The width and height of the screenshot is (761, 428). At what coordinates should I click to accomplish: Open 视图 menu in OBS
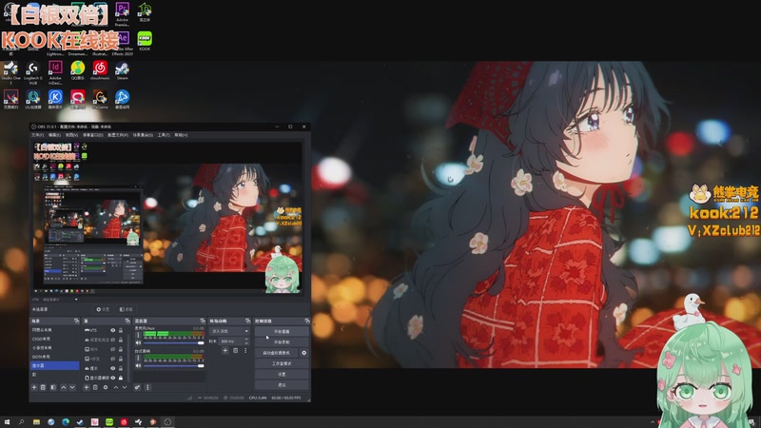click(x=71, y=135)
